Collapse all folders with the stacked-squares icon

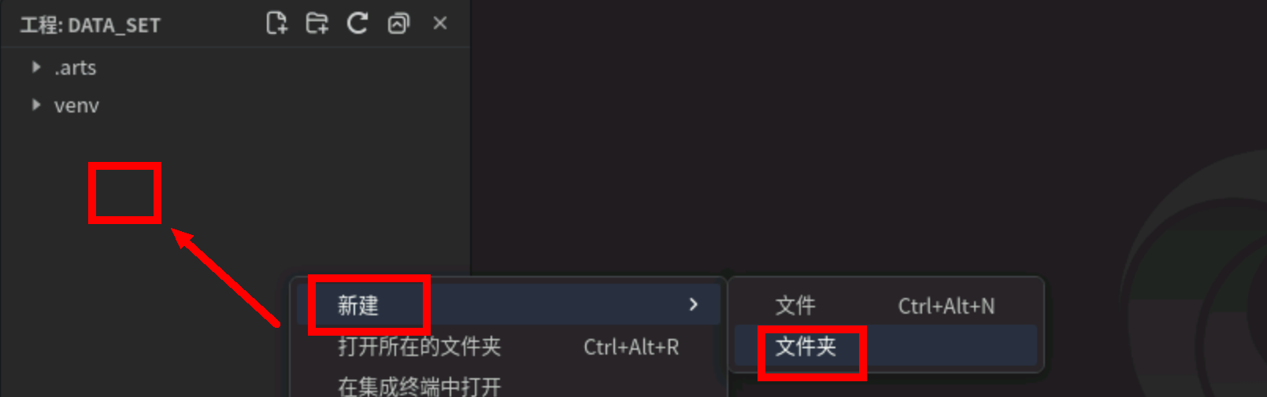[x=398, y=24]
